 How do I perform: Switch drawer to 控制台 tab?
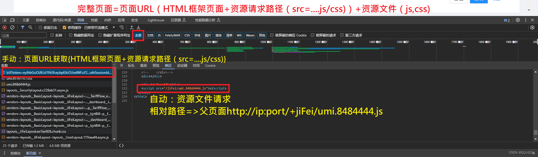point(15,153)
